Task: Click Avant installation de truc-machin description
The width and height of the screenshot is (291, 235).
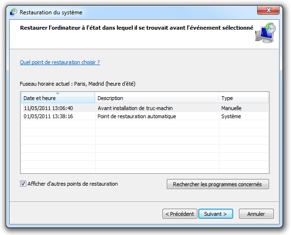Action: point(135,108)
